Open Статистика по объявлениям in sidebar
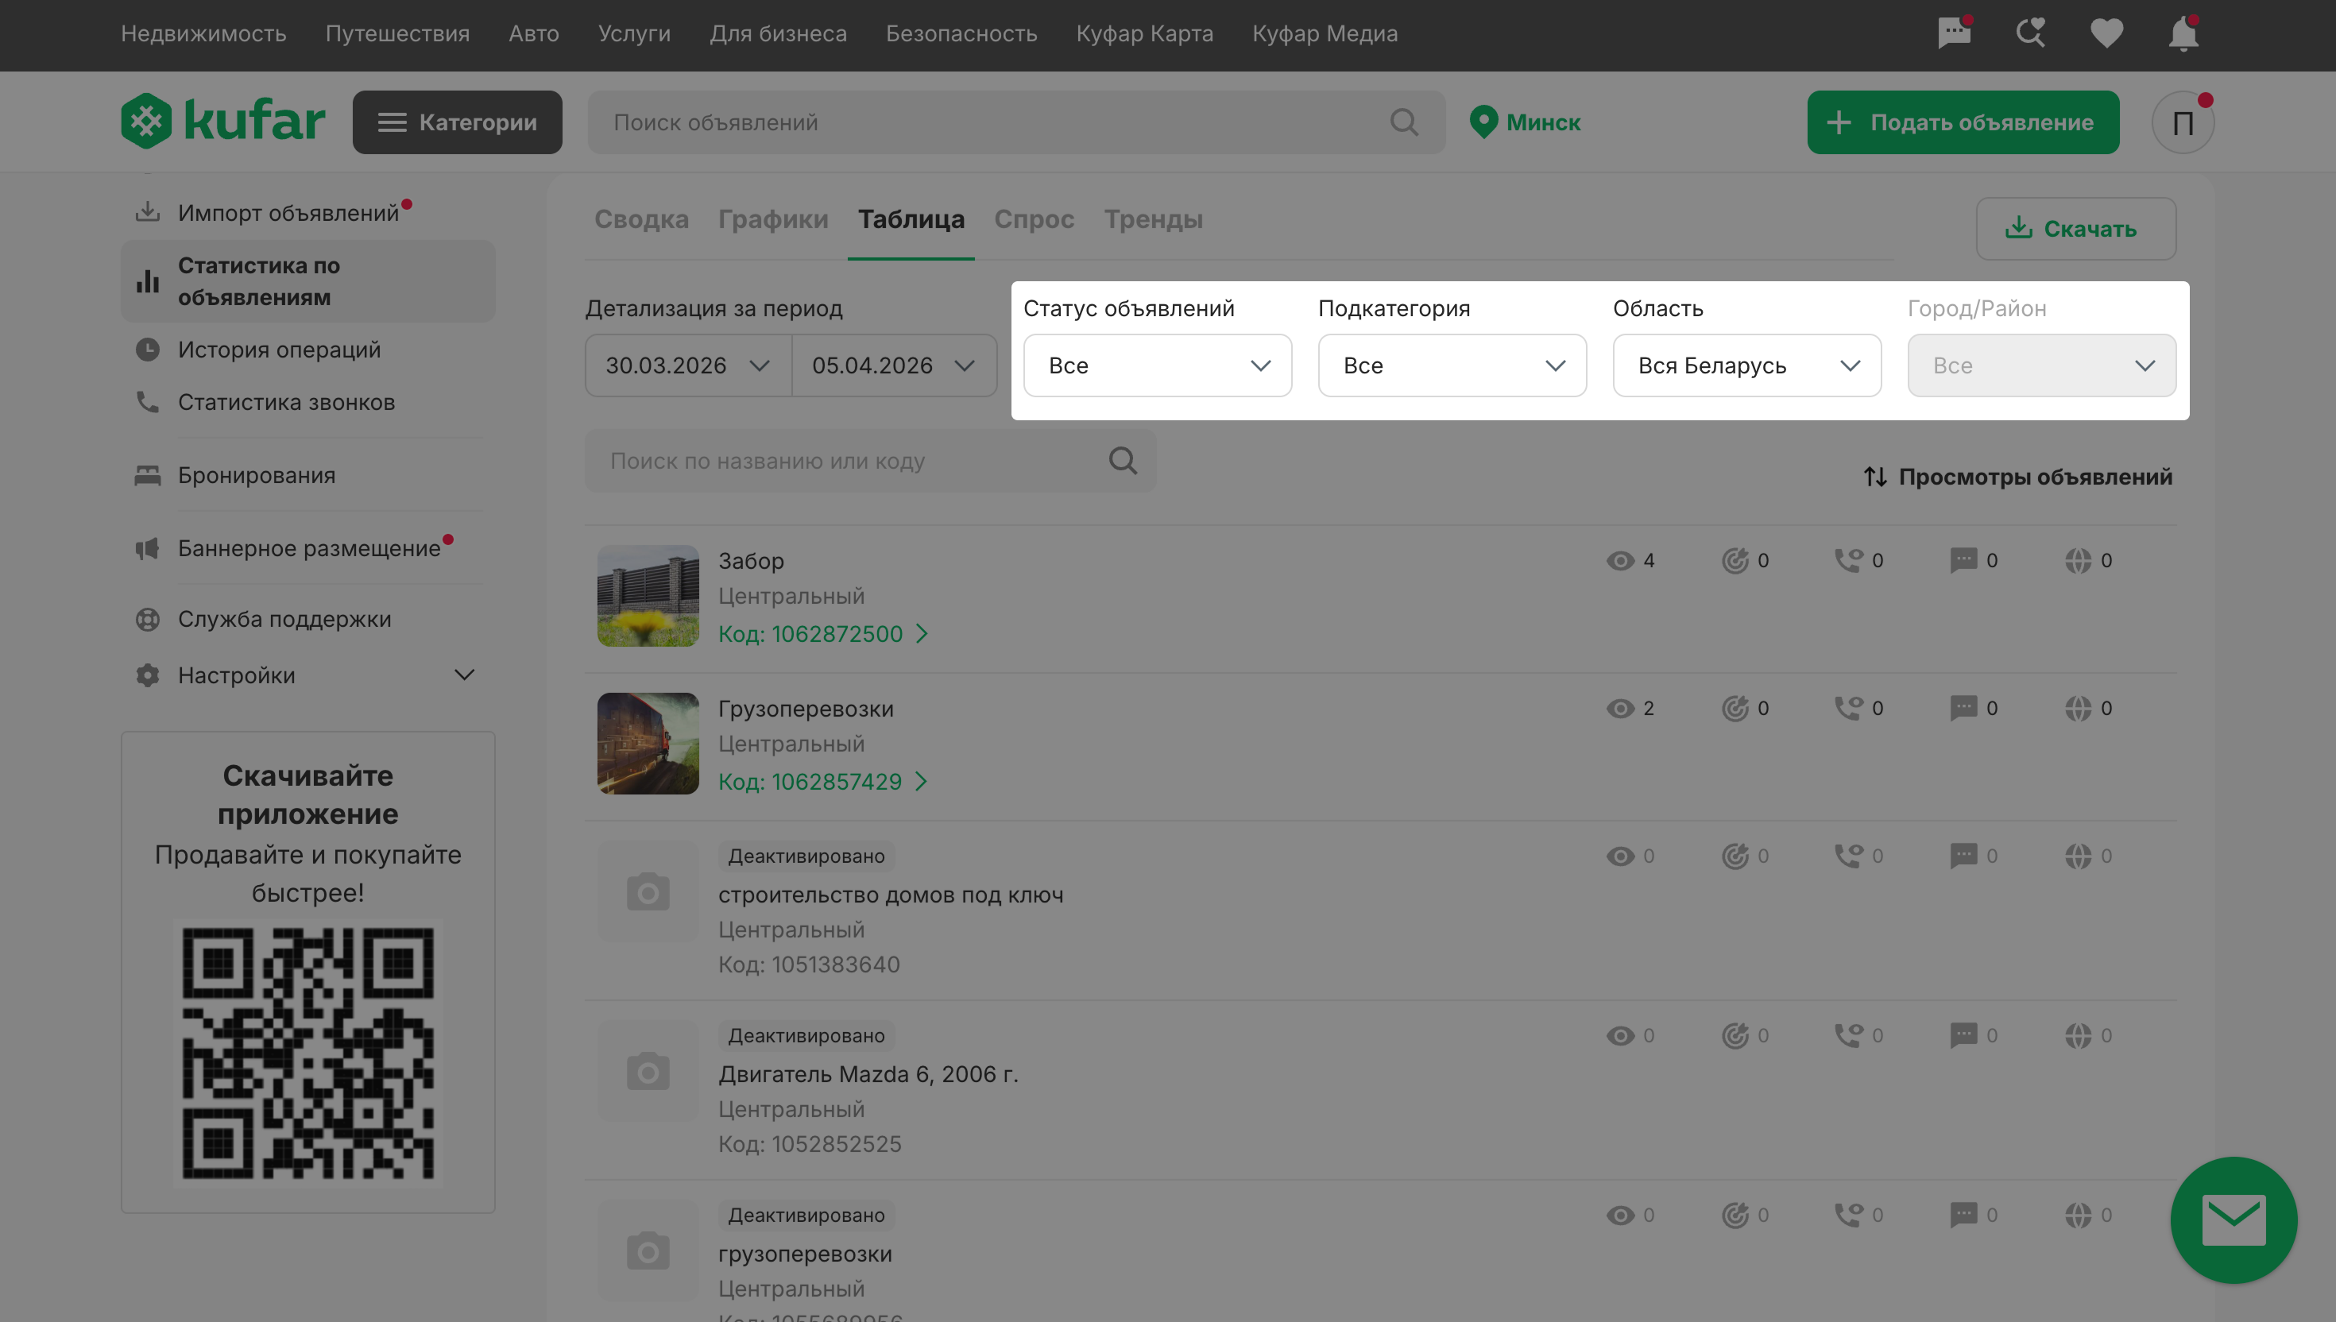2336x1322 pixels. point(307,281)
